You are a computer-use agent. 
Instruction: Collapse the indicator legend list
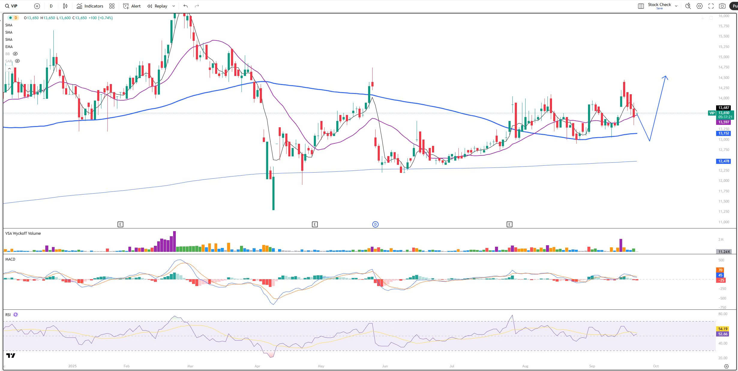pyautogui.click(x=9, y=69)
